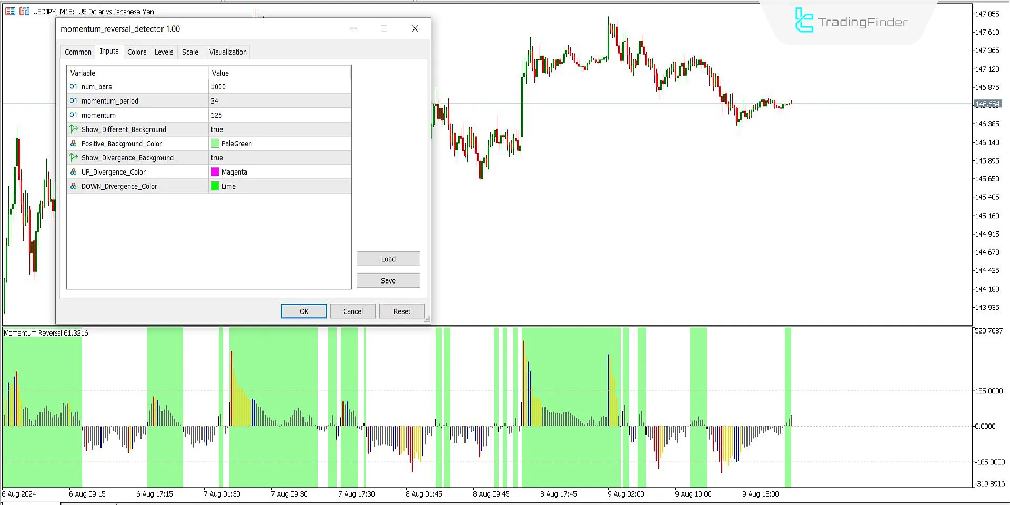Click the Magenta color swatch
This screenshot has width=1010, height=505.
tap(215, 172)
